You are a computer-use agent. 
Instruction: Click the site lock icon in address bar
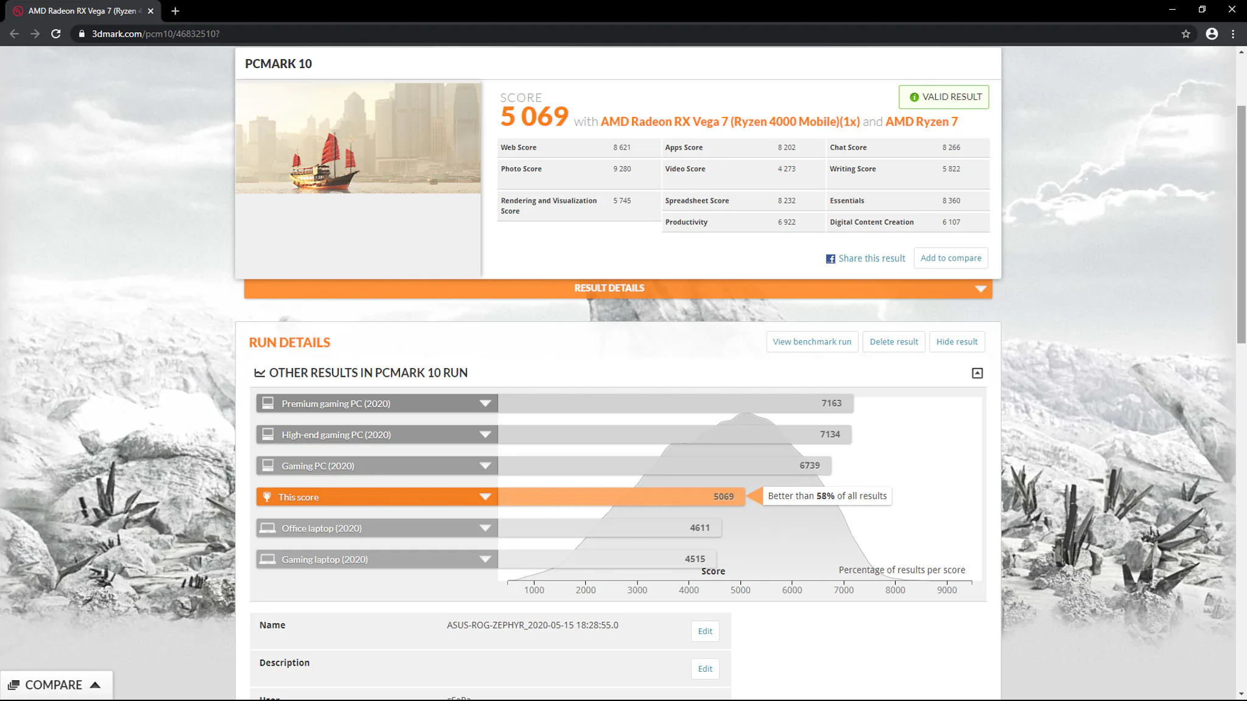(x=82, y=34)
